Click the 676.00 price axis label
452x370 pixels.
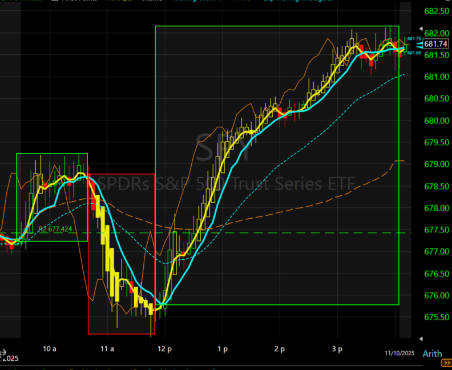tap(437, 296)
